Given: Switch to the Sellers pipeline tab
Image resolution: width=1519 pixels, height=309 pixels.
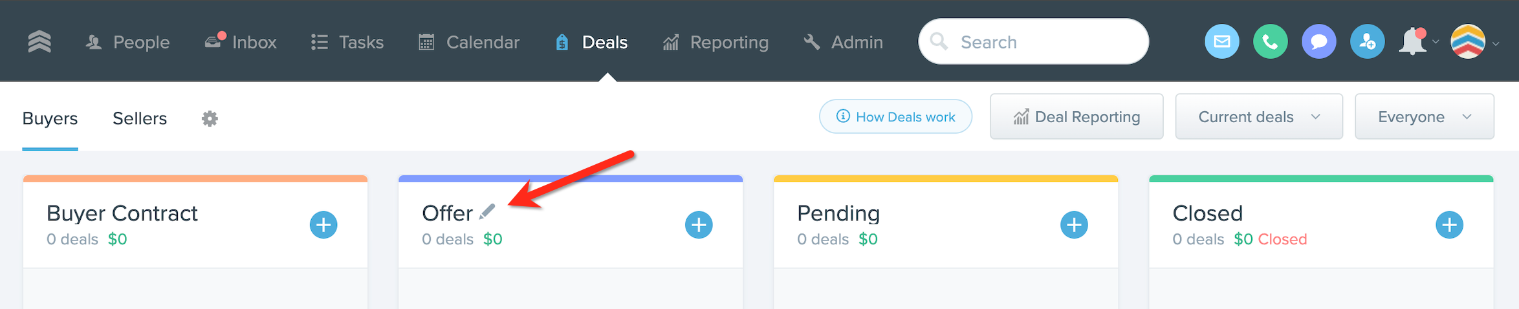Looking at the screenshot, I should (140, 118).
